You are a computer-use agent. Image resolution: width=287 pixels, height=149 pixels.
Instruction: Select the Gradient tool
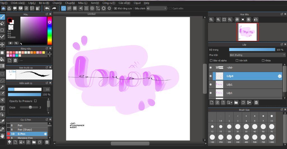2,66
